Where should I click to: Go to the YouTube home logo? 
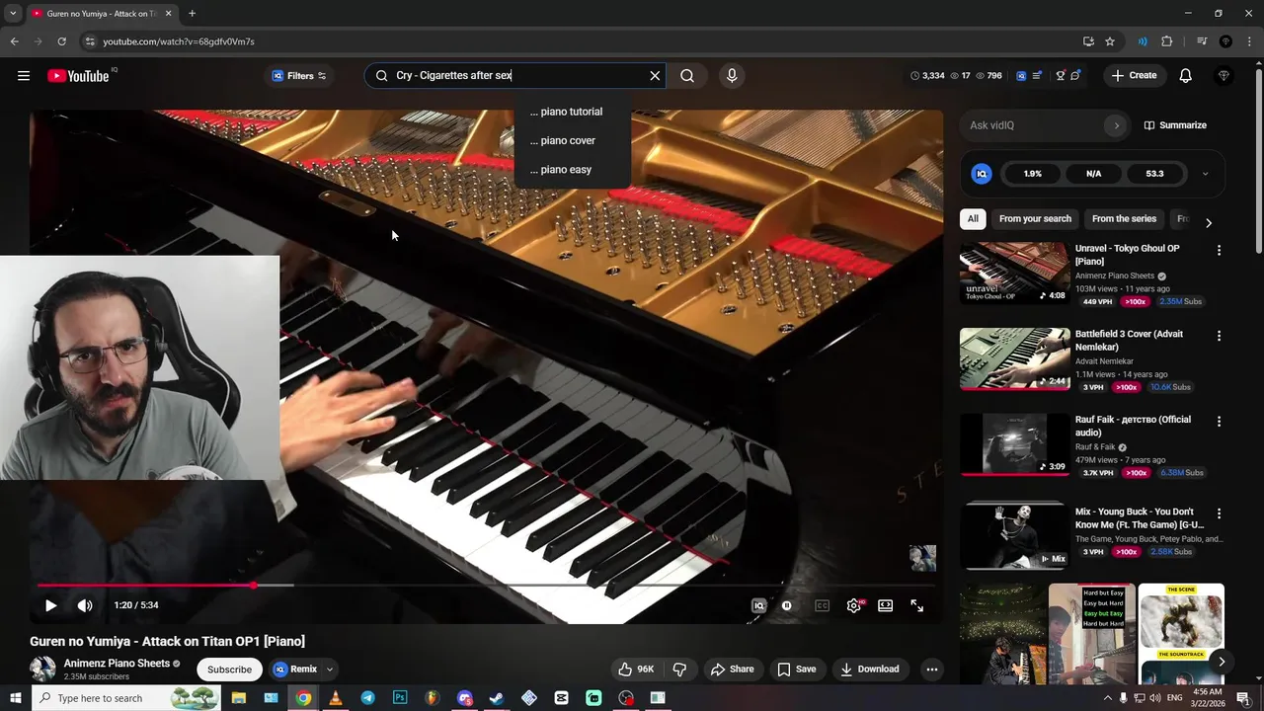78,76
